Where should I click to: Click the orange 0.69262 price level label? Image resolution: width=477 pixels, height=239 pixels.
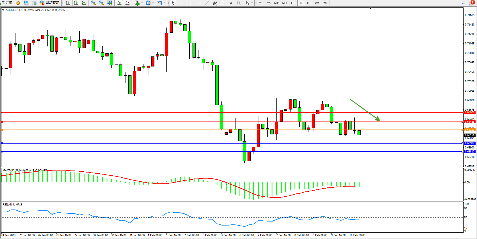coord(469,130)
